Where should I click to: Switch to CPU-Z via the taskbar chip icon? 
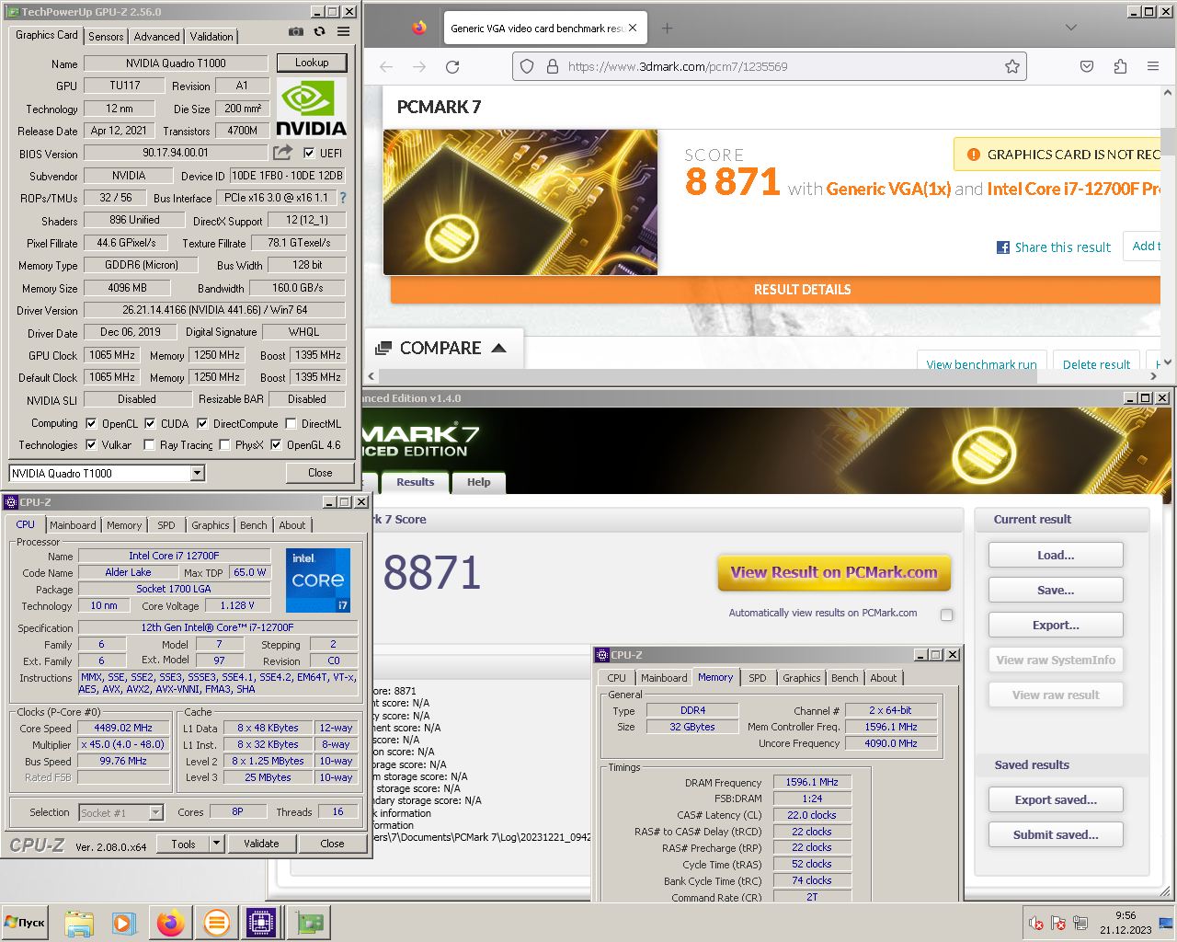click(262, 923)
